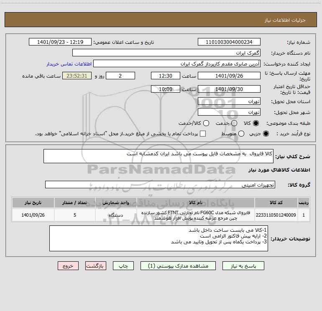Click the خروج exit button
The height and width of the screenshot is (311, 322).
click(x=68, y=266)
